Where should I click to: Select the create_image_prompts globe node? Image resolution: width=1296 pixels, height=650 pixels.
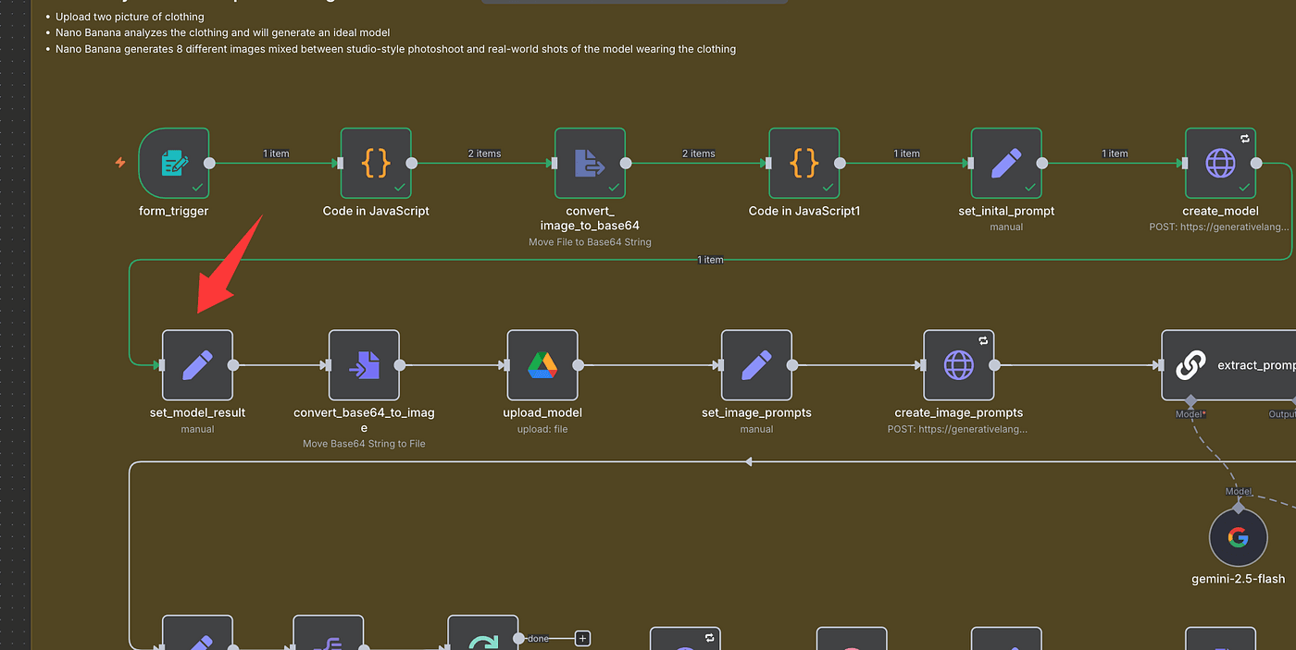(x=958, y=365)
